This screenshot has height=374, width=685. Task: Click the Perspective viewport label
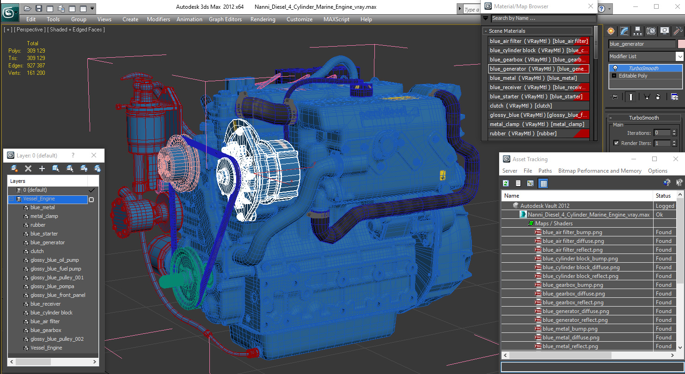coord(30,30)
